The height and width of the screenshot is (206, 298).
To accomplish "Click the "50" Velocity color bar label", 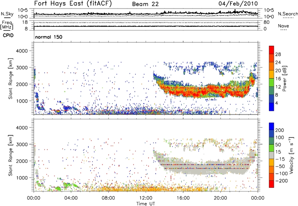I will coord(278,145).
